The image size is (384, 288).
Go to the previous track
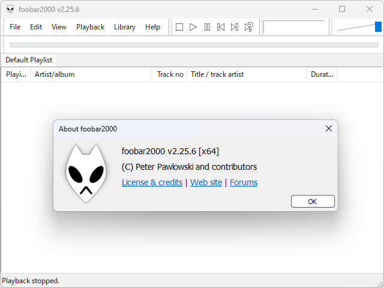click(221, 27)
